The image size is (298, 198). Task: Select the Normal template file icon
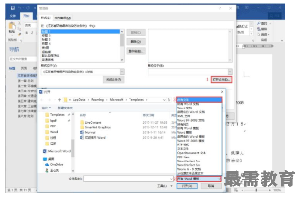coord(82,132)
